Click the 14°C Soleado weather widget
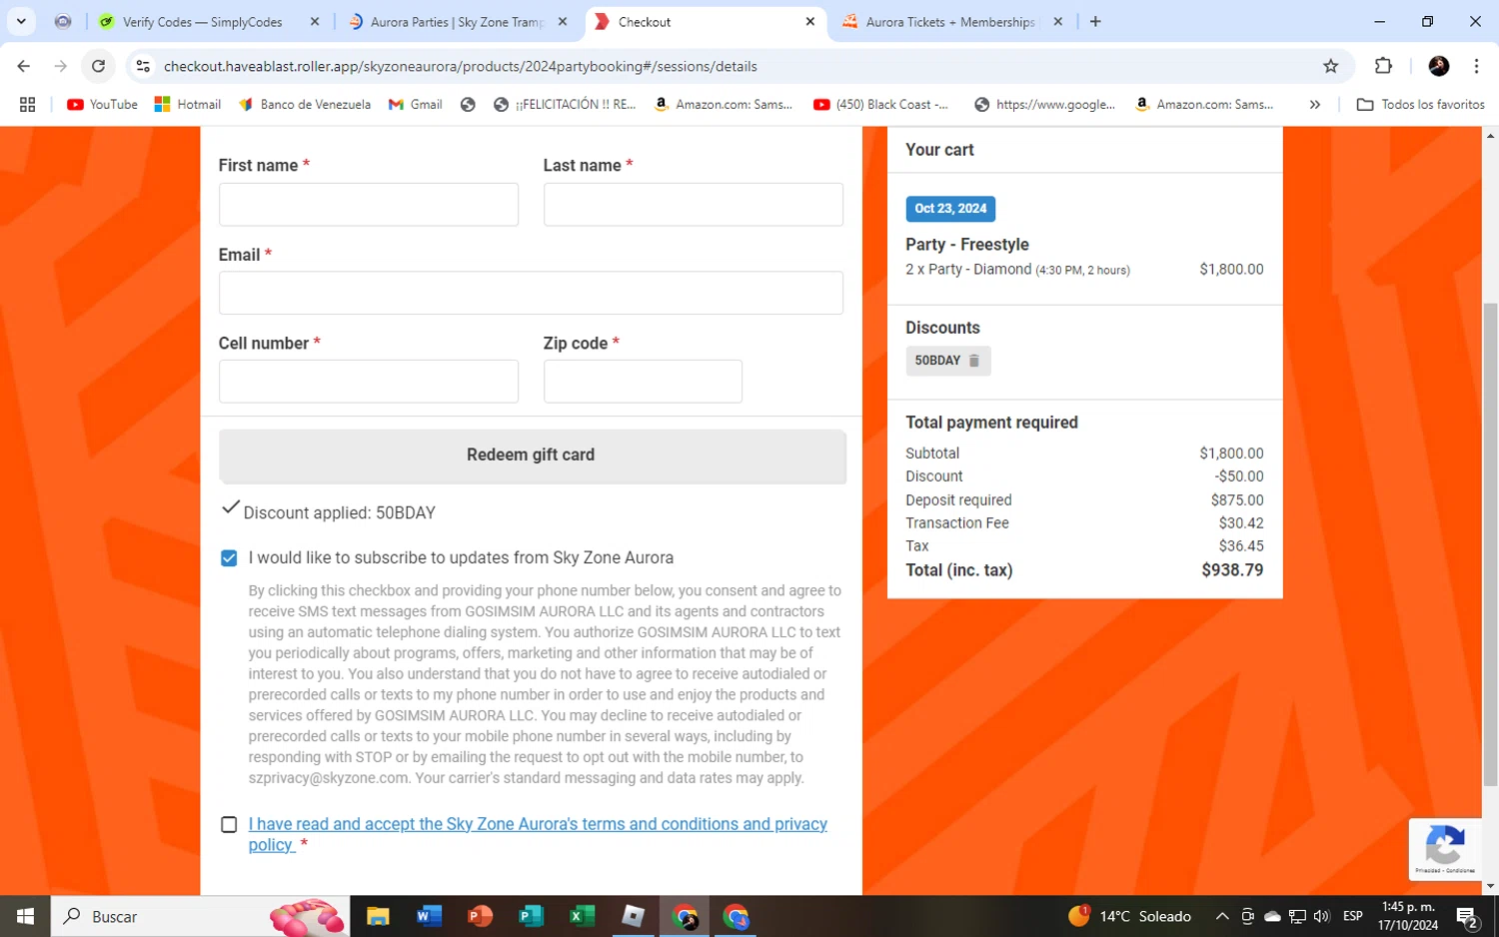This screenshot has height=937, width=1499. (1130, 916)
